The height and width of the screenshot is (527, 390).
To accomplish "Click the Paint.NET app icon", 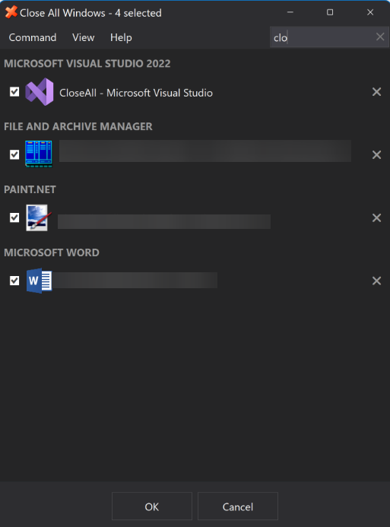I will tap(38, 217).
